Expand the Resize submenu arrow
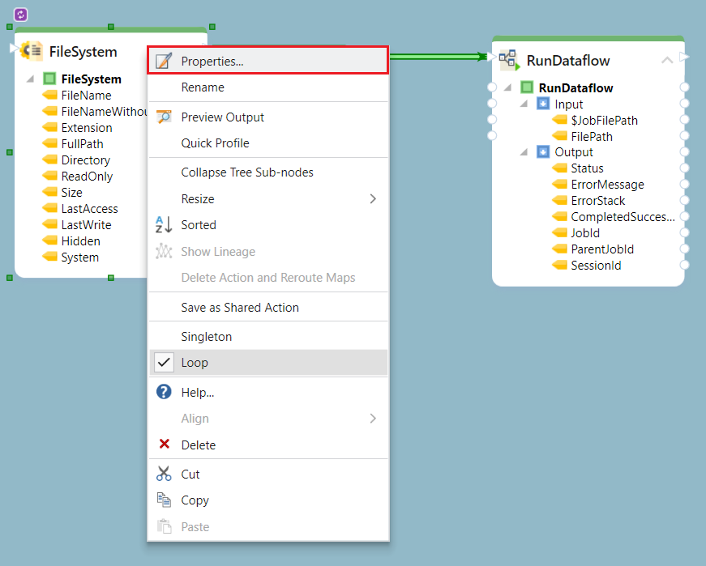 pos(373,198)
